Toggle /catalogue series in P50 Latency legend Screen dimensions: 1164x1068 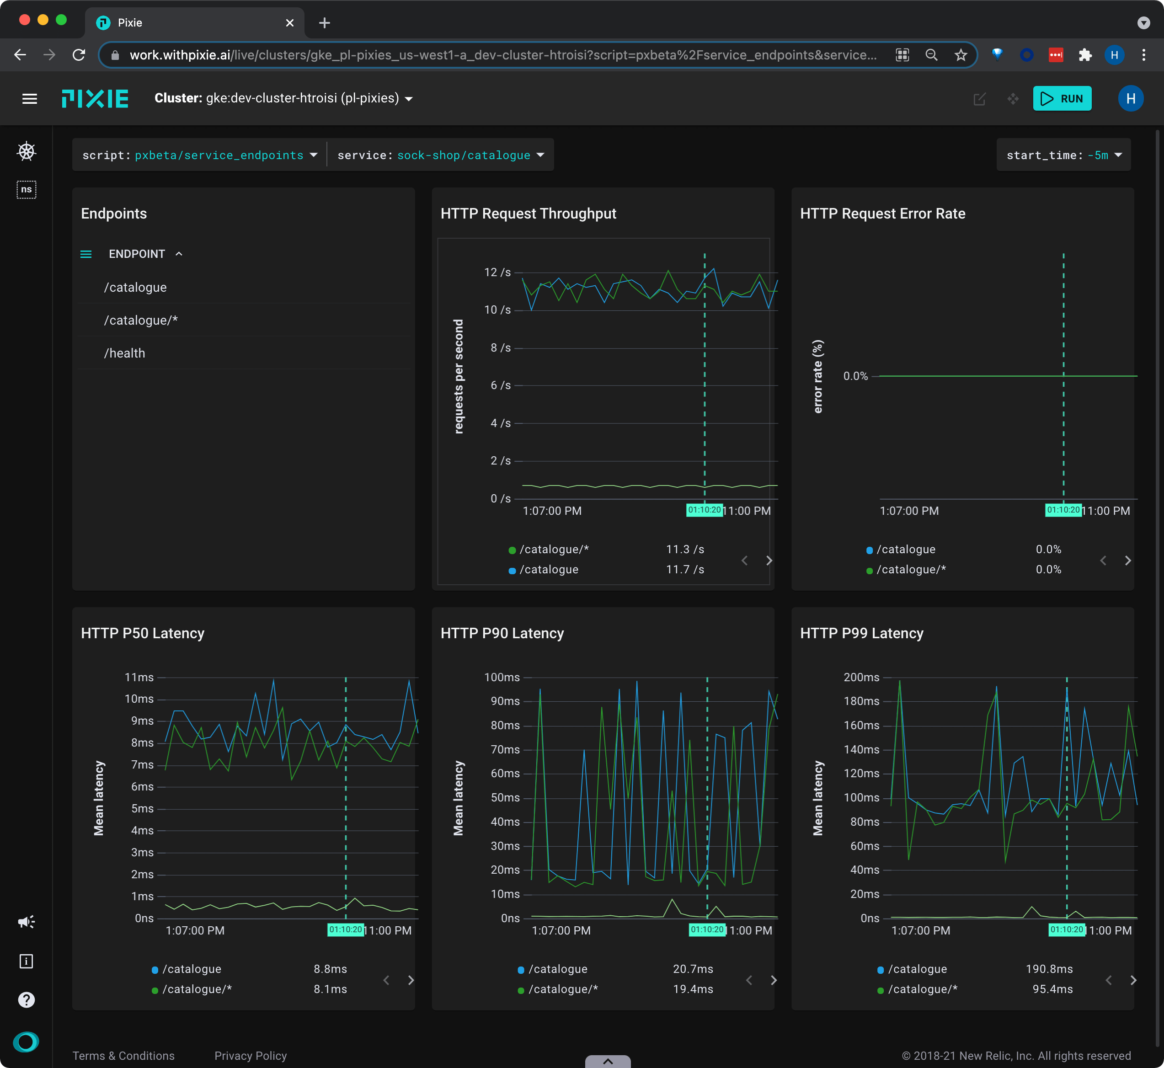pos(191,969)
